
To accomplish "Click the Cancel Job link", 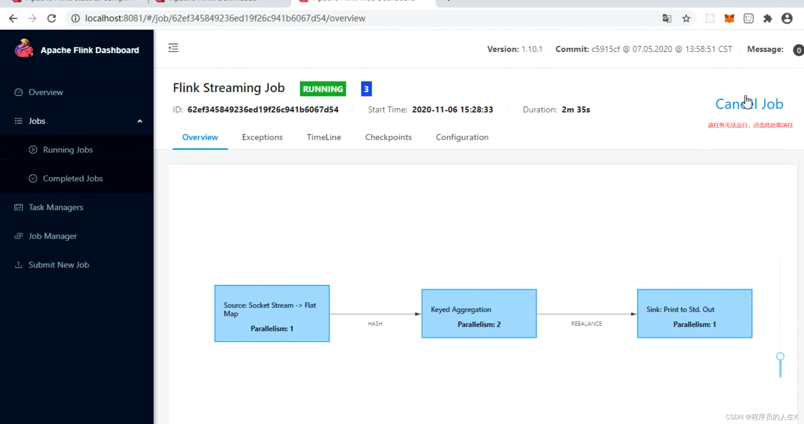I will click(x=749, y=104).
